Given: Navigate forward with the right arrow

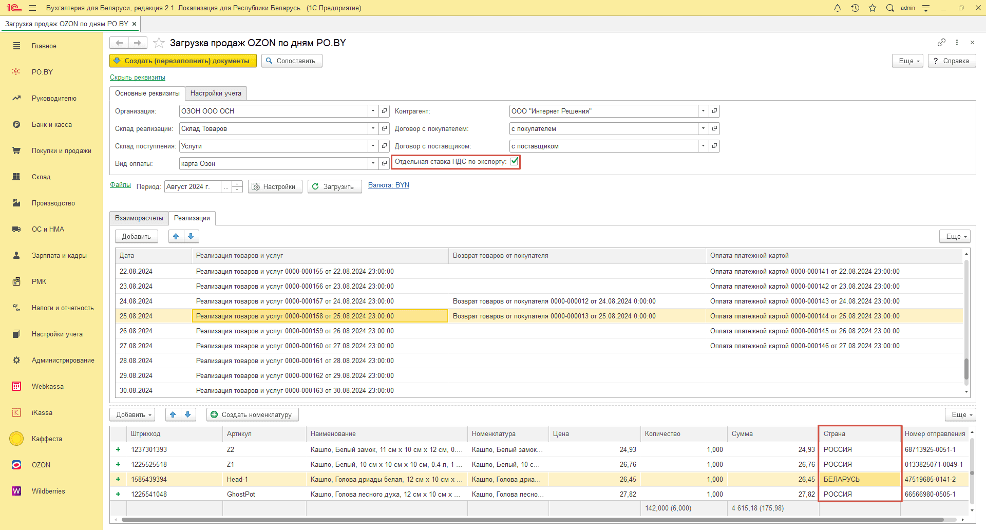Looking at the screenshot, I should [138, 43].
